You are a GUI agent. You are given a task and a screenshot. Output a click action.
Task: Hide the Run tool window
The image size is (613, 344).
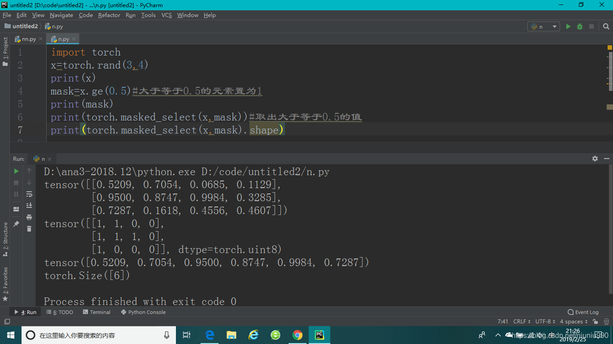(607, 159)
